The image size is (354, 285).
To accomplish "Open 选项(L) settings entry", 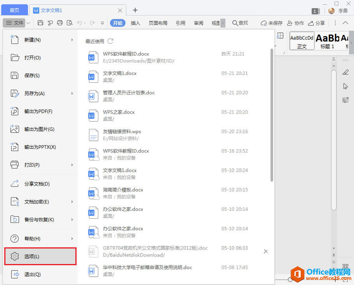I will [x=40, y=256].
